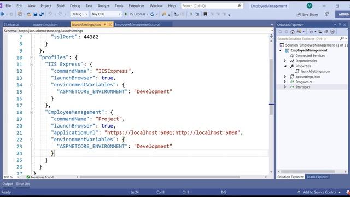Click Add to Source Control in status bar

click(319, 192)
